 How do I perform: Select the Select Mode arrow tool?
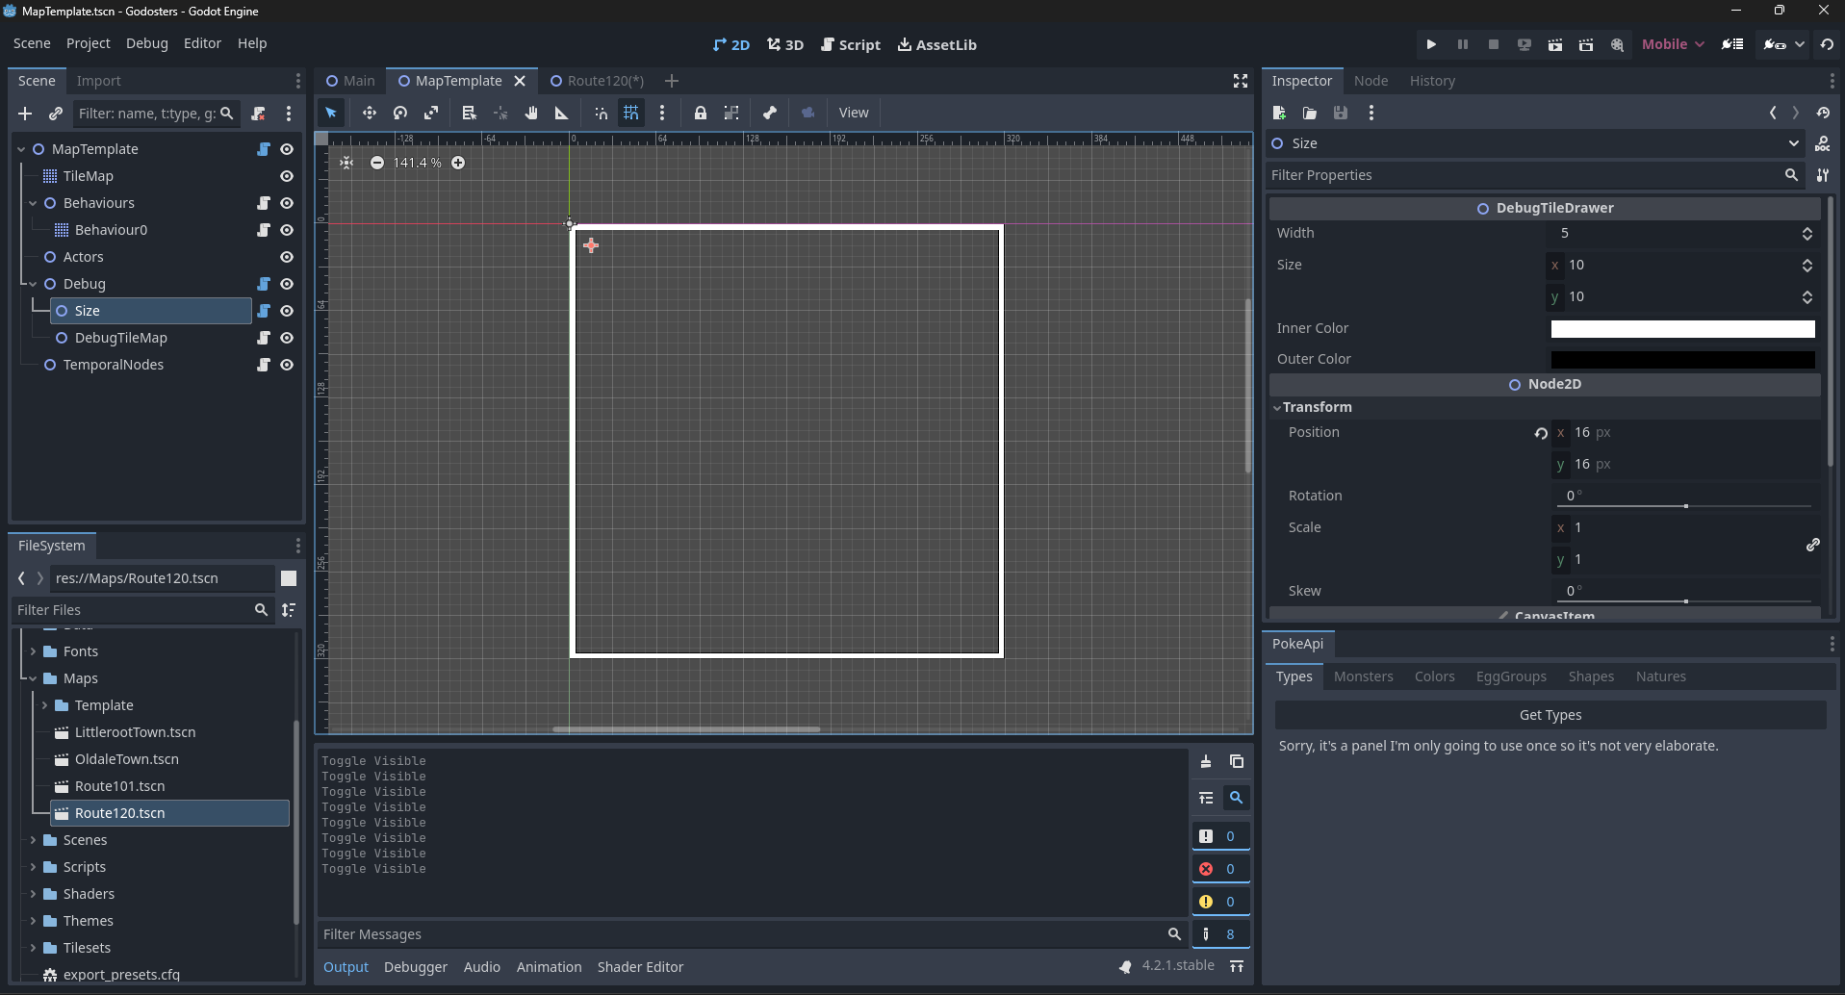(x=331, y=113)
